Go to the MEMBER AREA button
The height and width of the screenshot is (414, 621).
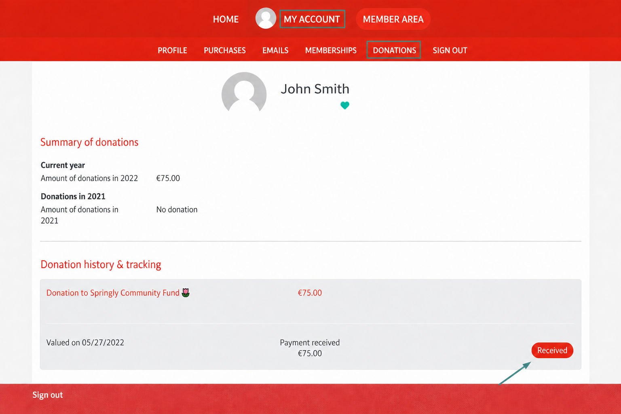click(x=393, y=19)
